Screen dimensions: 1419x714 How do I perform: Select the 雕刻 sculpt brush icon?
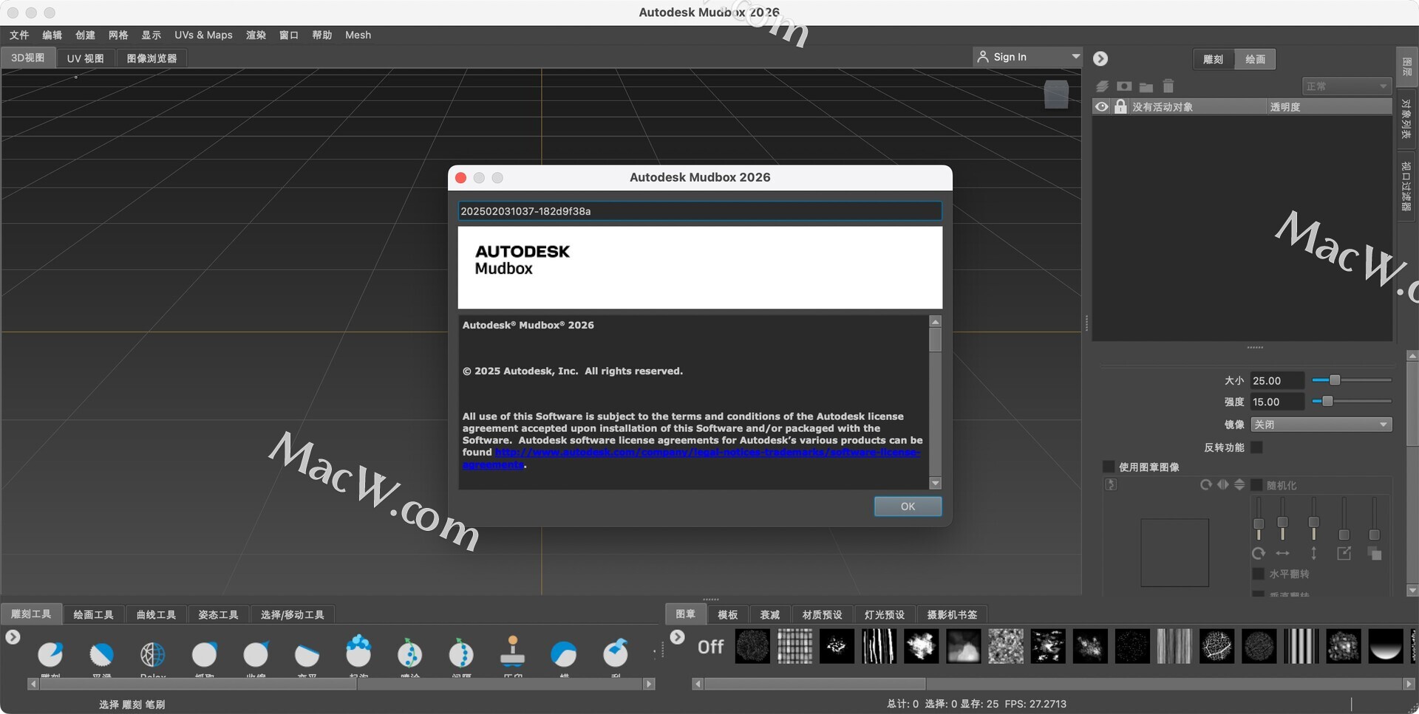50,653
